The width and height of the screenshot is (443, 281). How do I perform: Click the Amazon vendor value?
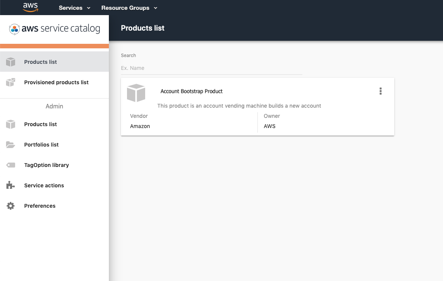tap(140, 126)
